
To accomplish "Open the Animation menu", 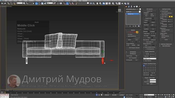I will (x=39, y=1).
